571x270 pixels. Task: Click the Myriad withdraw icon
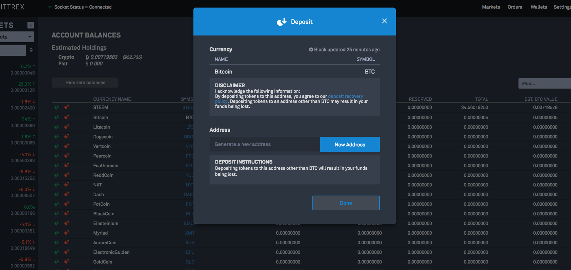[67, 232]
